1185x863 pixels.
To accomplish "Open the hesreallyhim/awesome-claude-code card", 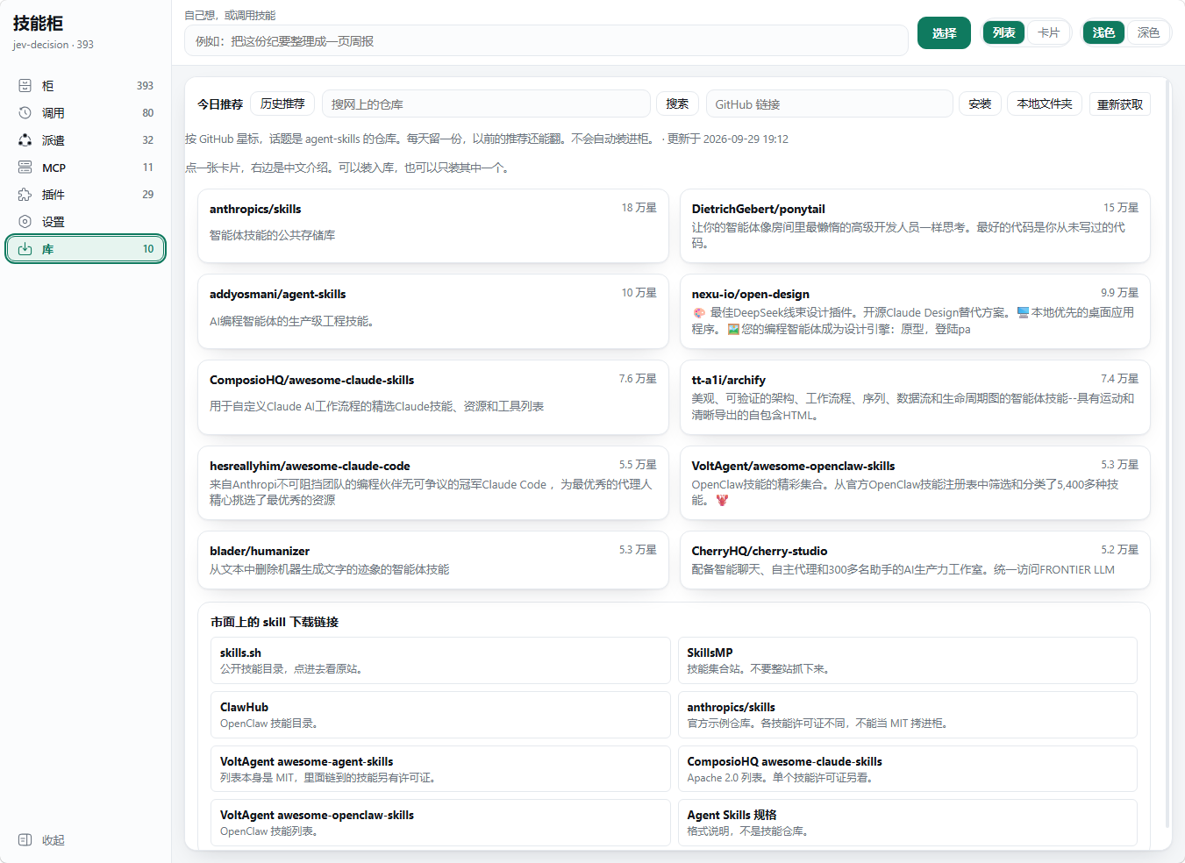I will coord(433,482).
